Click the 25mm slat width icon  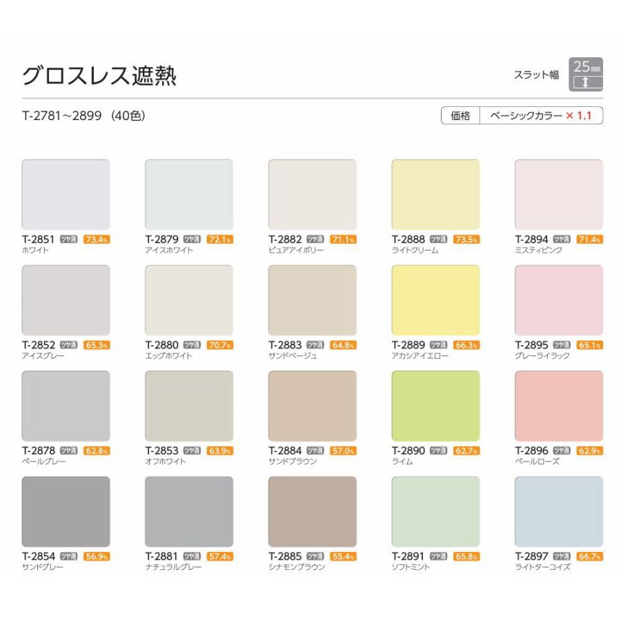586,75
